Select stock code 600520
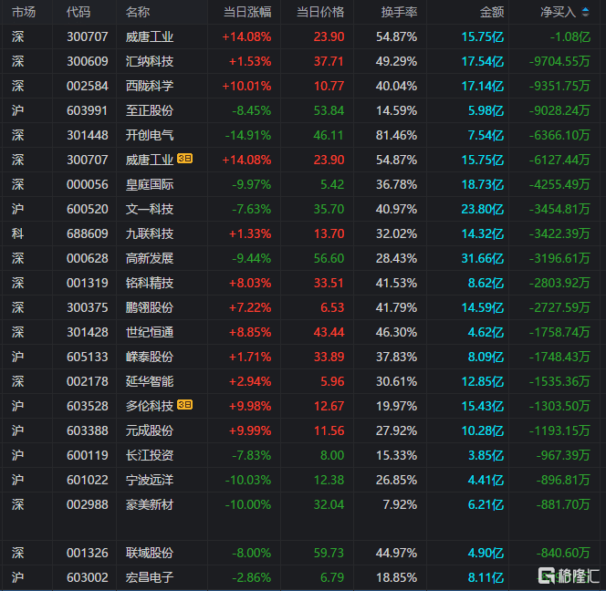Screen dimensions: 606x591 click(88, 210)
